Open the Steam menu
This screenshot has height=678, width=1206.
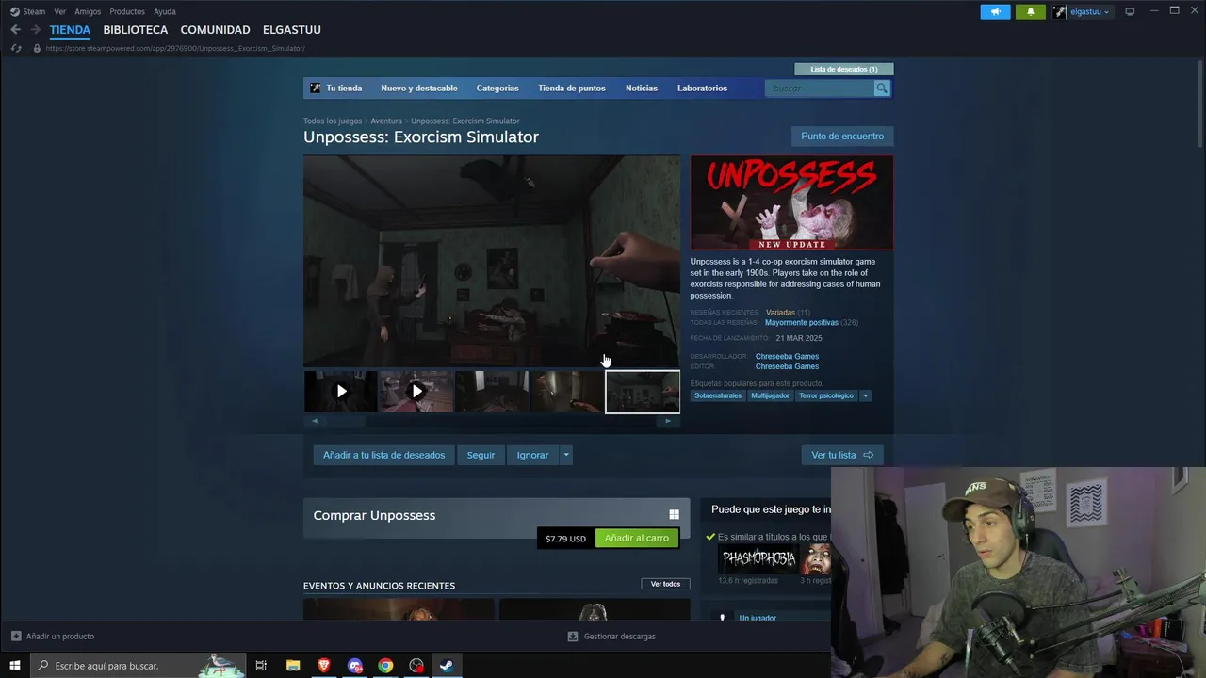[27, 11]
